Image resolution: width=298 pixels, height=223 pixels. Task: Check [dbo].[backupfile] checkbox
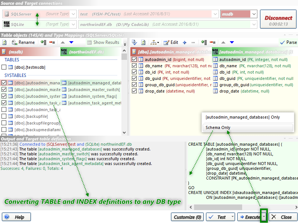pos(4,116)
